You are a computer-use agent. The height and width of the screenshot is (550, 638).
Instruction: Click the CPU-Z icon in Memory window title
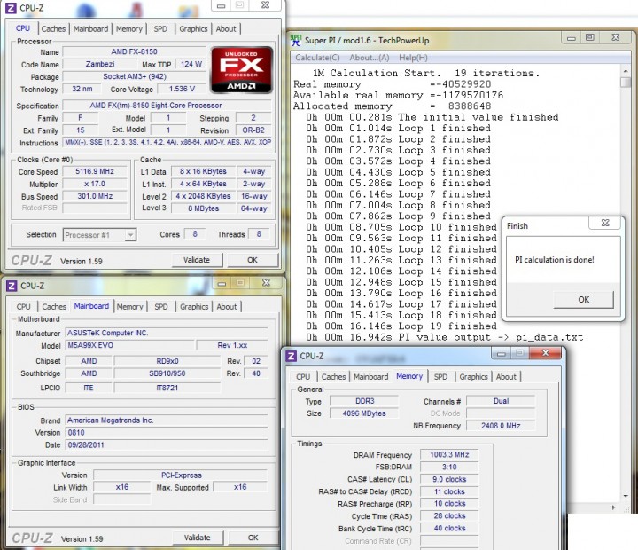(x=291, y=356)
